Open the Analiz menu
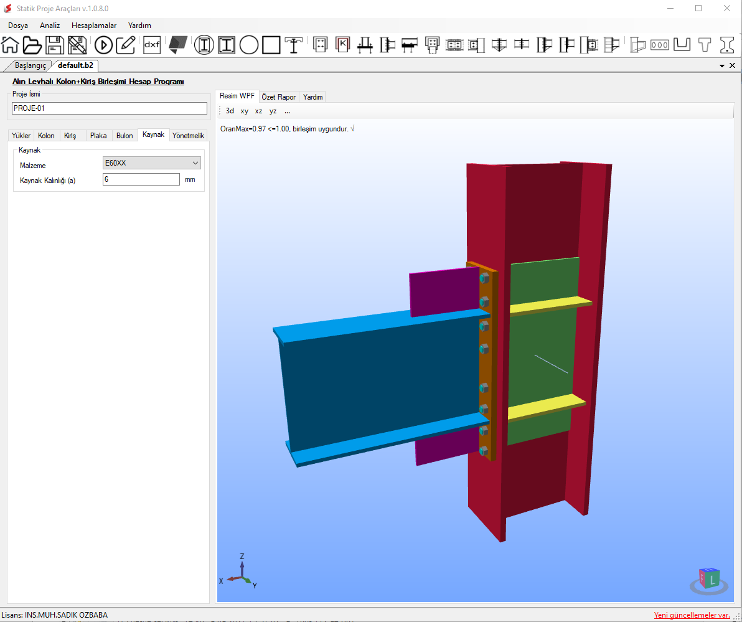The height and width of the screenshot is (622, 742). [50, 26]
